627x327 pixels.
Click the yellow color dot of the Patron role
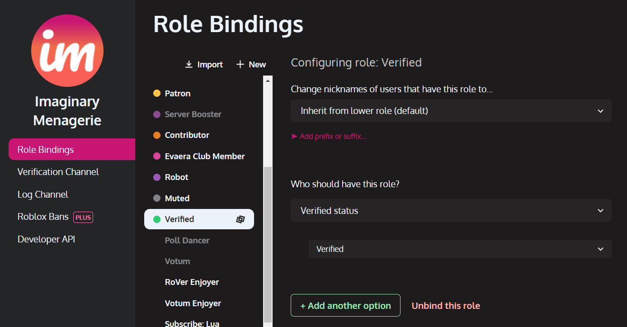click(156, 93)
